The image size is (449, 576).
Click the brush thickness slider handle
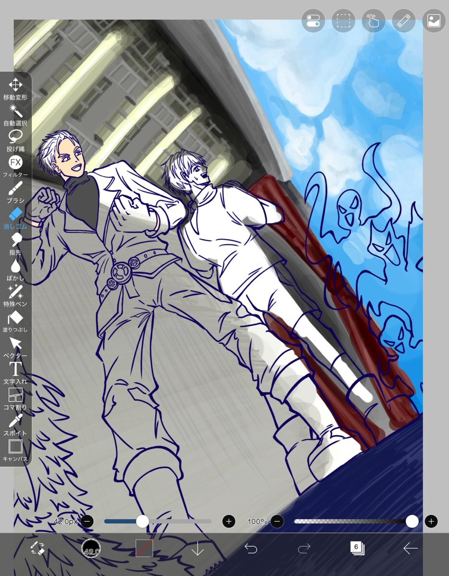click(142, 521)
